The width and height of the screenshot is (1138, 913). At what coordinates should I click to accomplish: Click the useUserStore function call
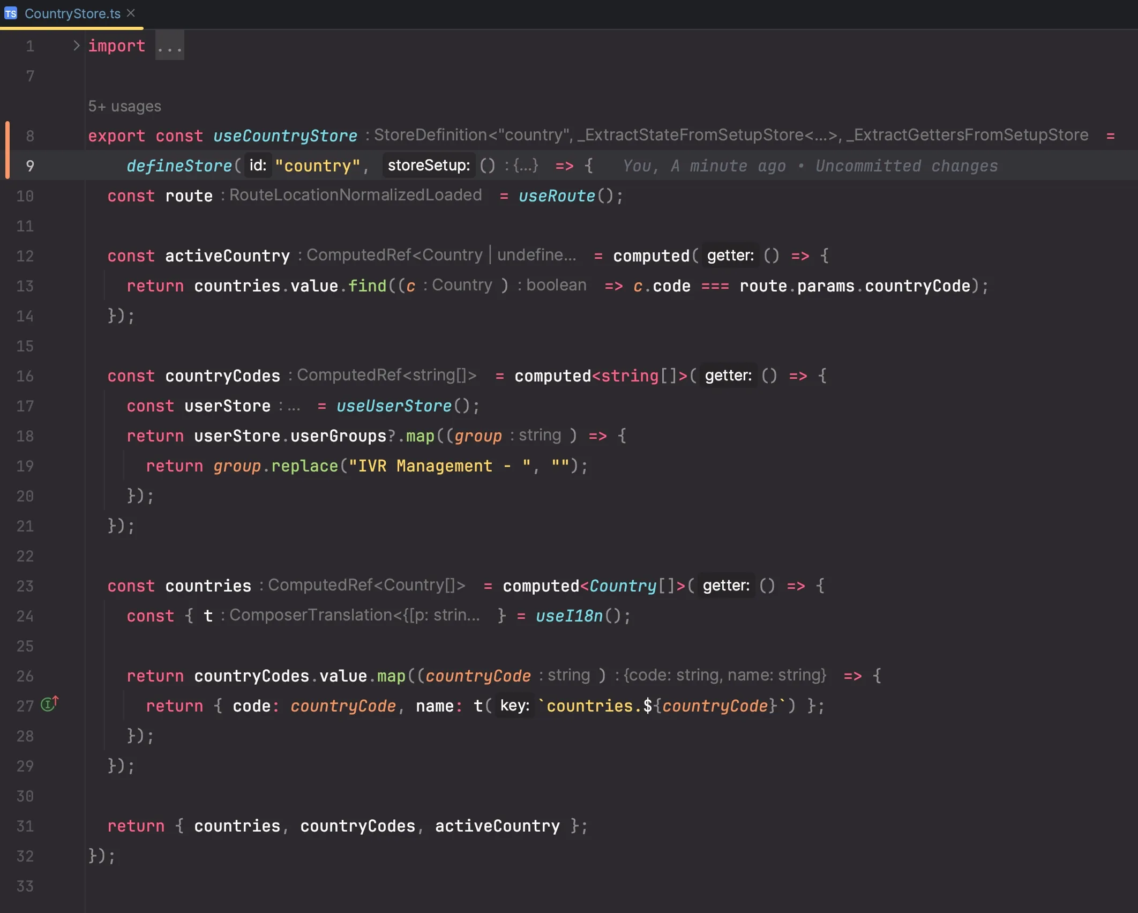(x=393, y=406)
